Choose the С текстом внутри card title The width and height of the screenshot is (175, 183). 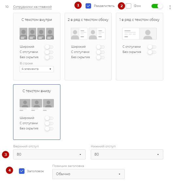(37, 20)
